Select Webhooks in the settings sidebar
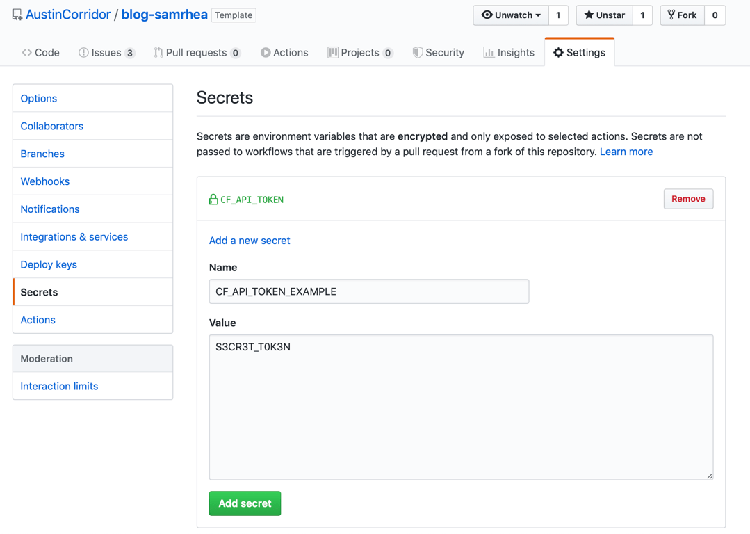750x534 pixels. click(x=45, y=181)
